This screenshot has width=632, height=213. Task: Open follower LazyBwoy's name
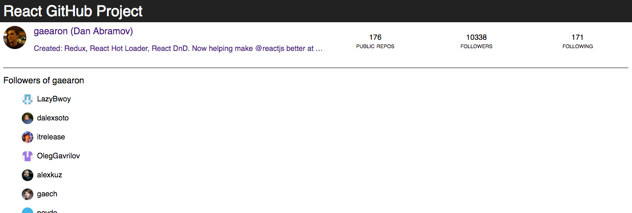54,99
